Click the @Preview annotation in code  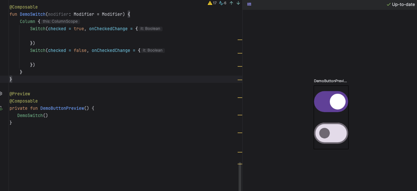pos(20,94)
